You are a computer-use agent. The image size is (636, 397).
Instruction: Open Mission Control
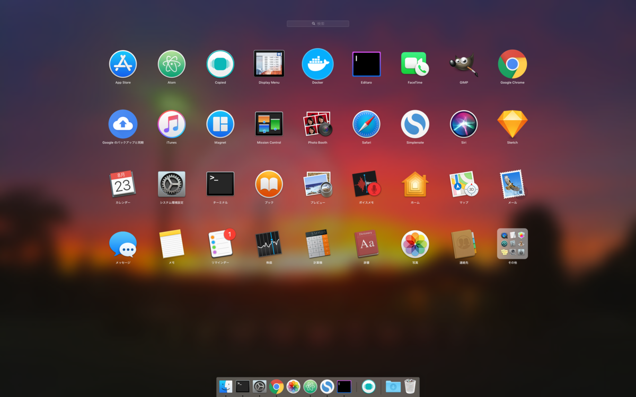(269, 124)
